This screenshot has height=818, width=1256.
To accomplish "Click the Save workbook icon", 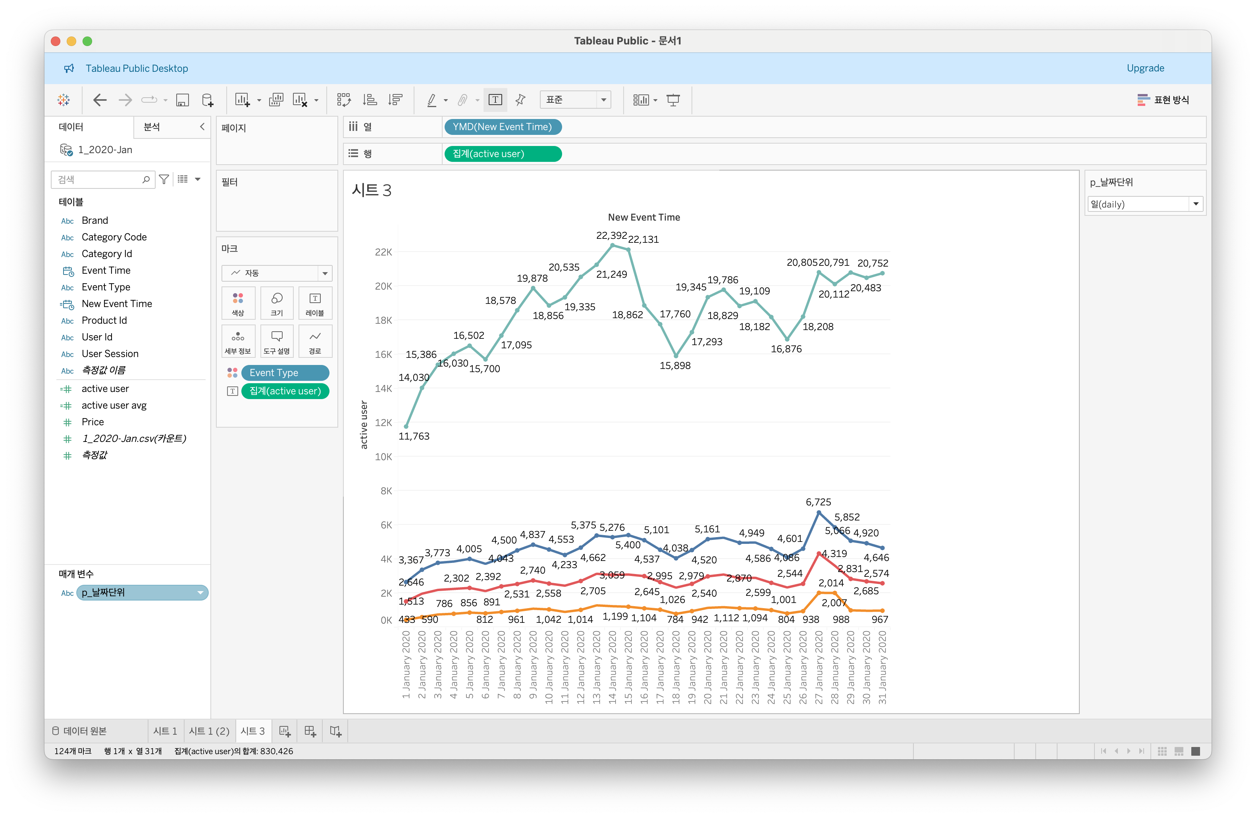I will tap(182, 100).
